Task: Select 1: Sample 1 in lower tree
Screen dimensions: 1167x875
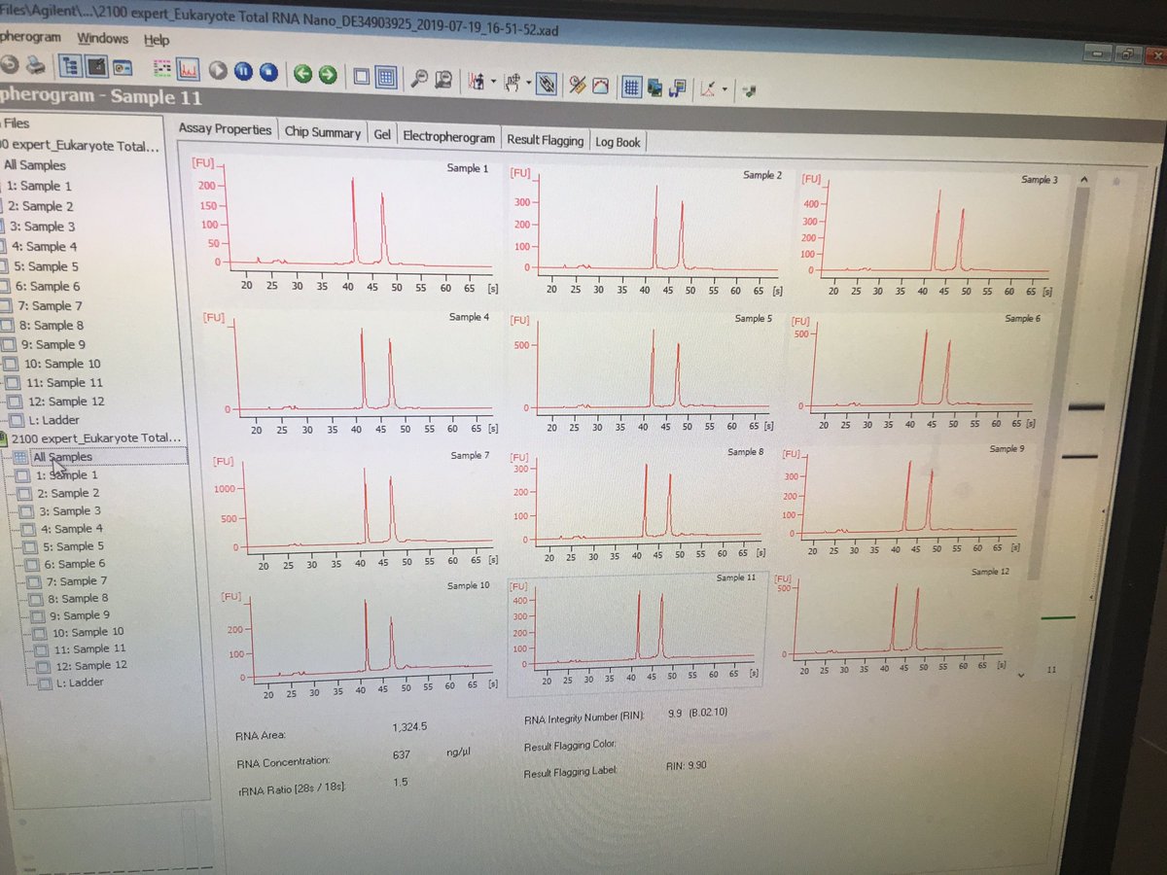Action: pyautogui.click(x=66, y=474)
